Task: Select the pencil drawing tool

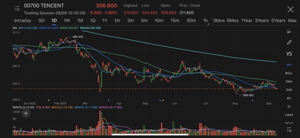Action: coord(289,42)
